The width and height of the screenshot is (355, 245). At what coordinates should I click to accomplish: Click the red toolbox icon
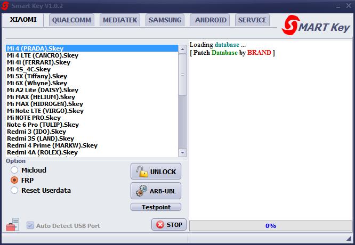[x=12, y=225]
